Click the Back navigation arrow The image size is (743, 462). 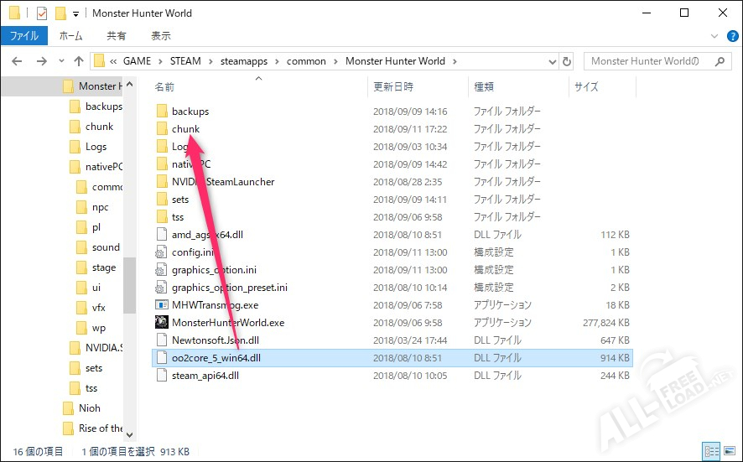pyautogui.click(x=18, y=61)
